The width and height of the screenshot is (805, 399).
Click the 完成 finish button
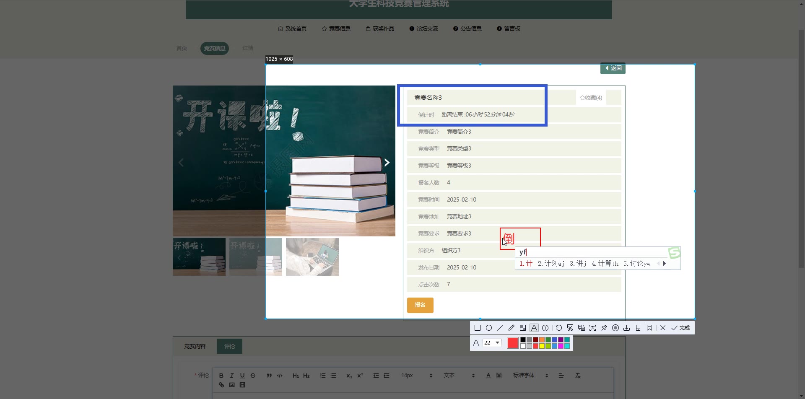pos(680,328)
